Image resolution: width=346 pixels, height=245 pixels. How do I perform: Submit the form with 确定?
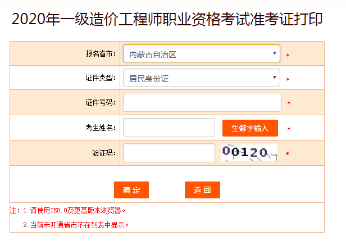click(131, 190)
